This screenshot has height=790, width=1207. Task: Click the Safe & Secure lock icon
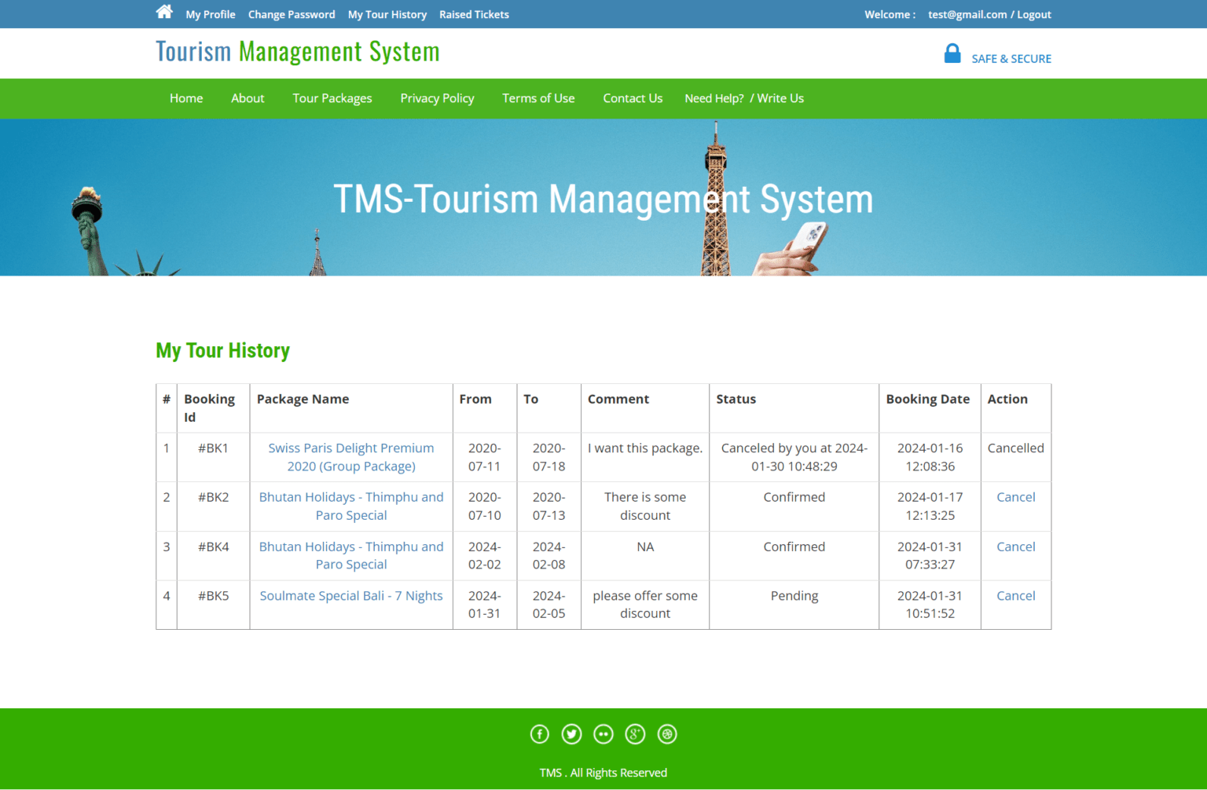tap(952, 53)
